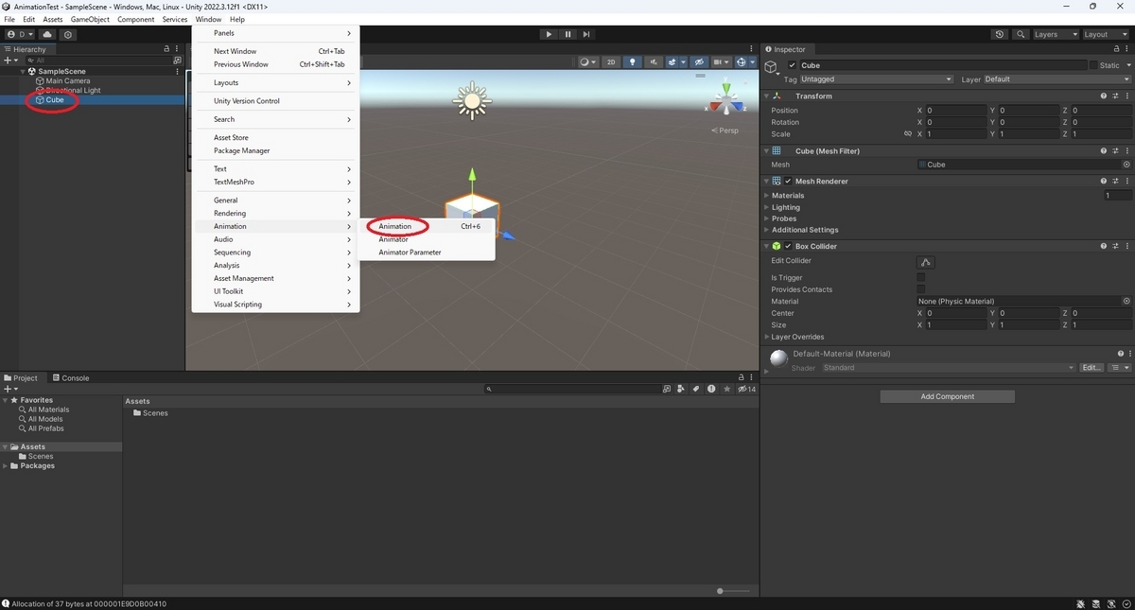This screenshot has height=610, width=1135.
Task: Toggle the Mesh Renderer enabled checkbox
Action: (788, 181)
